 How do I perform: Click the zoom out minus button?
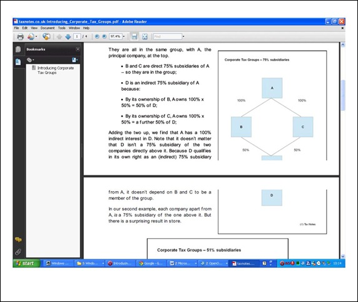point(97,36)
